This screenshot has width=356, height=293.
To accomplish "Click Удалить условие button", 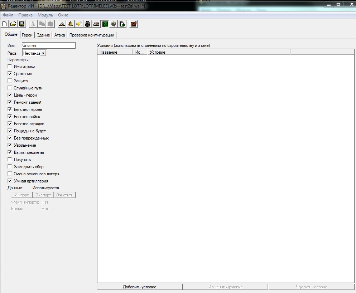I will pyautogui.click(x=311, y=287).
